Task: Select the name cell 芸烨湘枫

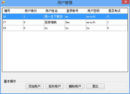Action: 54,22
